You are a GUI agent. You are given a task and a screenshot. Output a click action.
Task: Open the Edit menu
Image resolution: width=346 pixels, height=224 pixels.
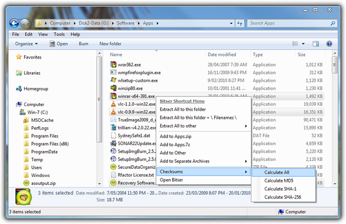click(28, 34)
